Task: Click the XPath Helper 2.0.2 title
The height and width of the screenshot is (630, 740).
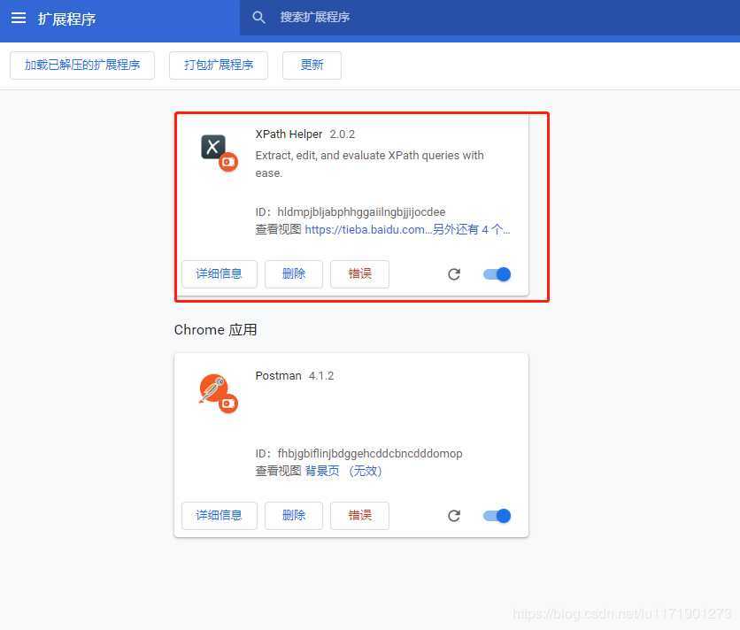Action: 304,134
